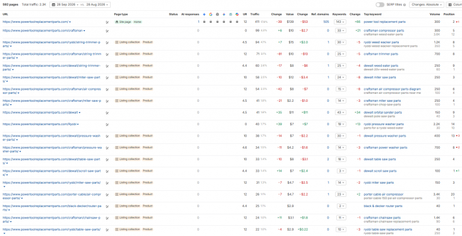Open the homepage powertoolreplacementparts.com URL link
462x236 pixels.
coord(35,22)
